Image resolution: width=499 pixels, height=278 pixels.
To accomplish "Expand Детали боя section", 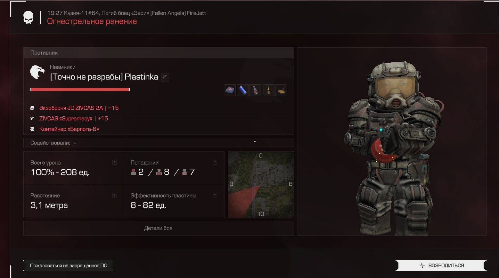I will [159, 228].
